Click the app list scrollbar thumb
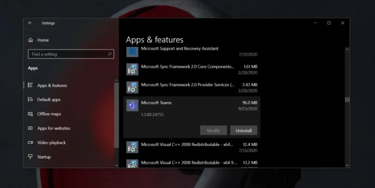375x188 pixels. 347,100
